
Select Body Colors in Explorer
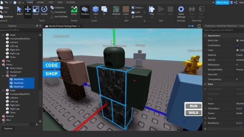pos(16,68)
